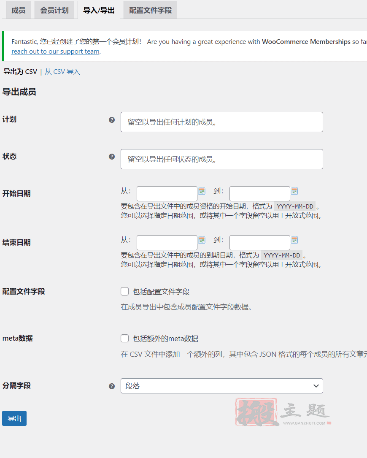Click the YYYY-MM-DD format hint under 开始日期
Image resolution: width=367 pixels, height=458 pixels.
[x=295, y=206]
